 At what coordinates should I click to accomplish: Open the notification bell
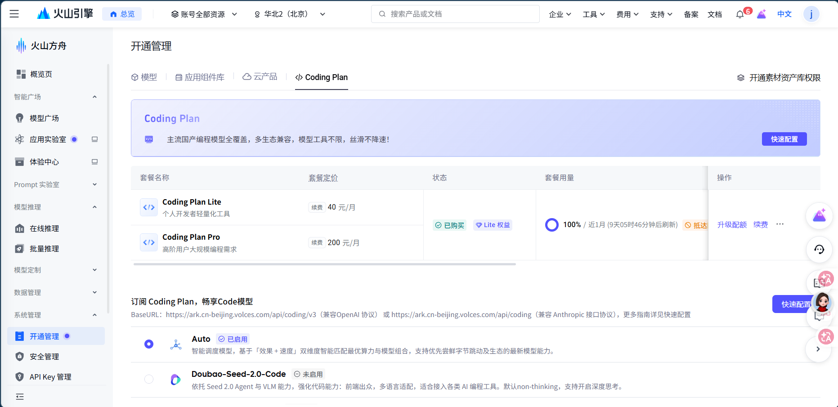(740, 14)
